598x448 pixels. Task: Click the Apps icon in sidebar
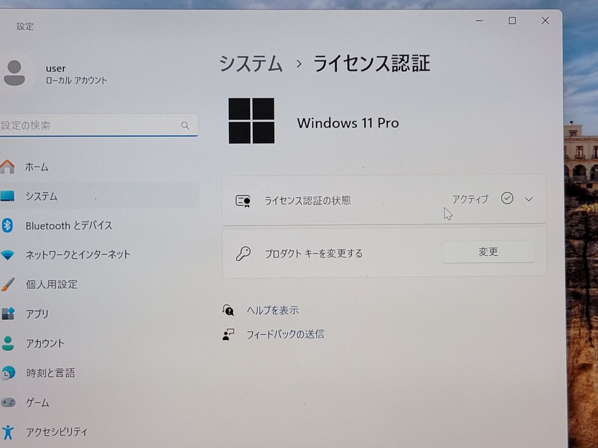click(x=8, y=314)
